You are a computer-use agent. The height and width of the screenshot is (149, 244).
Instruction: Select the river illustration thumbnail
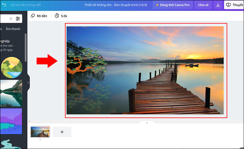[11, 144]
